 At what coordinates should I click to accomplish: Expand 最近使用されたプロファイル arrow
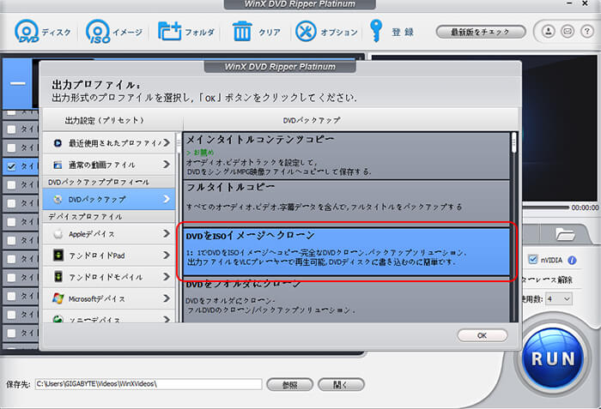coord(167,143)
